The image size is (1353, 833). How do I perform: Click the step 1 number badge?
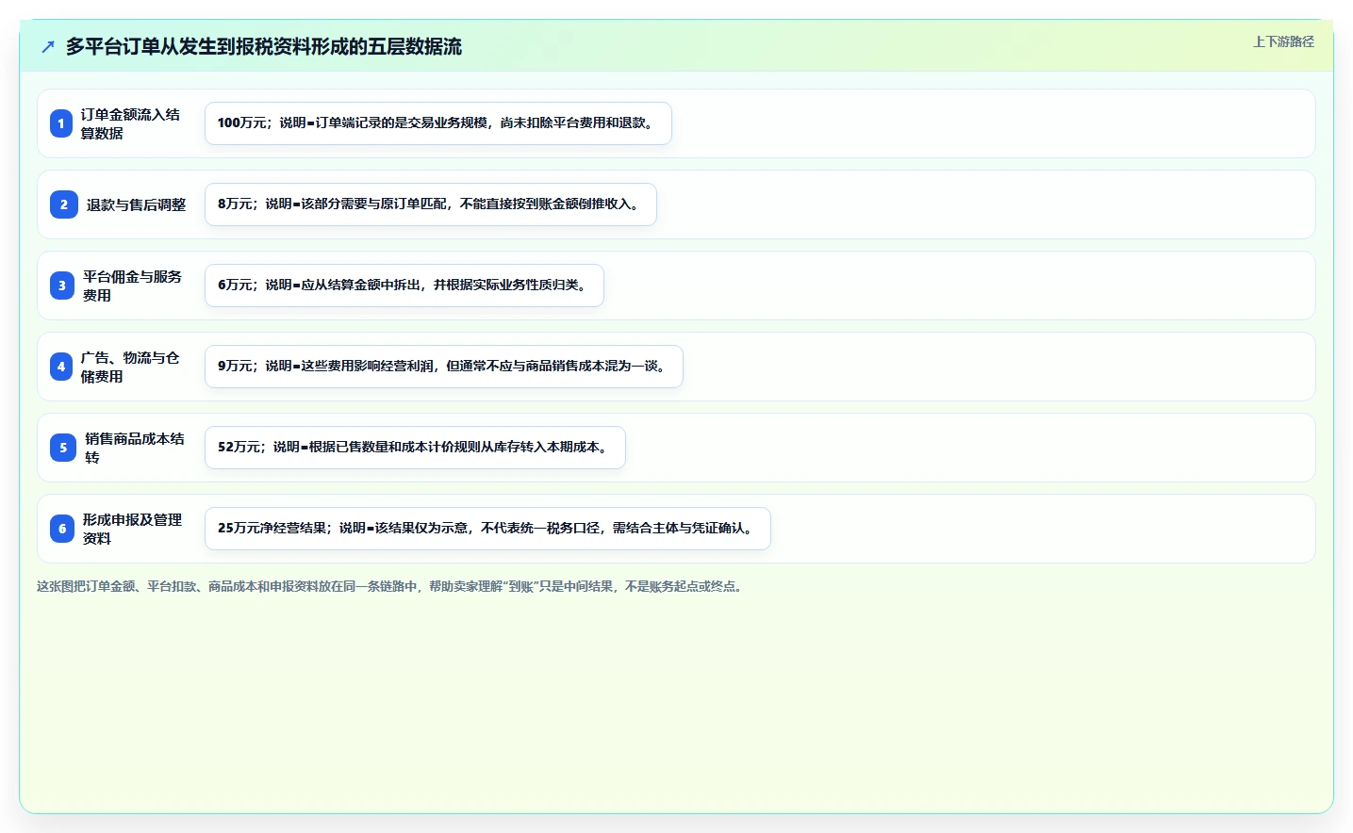(61, 123)
